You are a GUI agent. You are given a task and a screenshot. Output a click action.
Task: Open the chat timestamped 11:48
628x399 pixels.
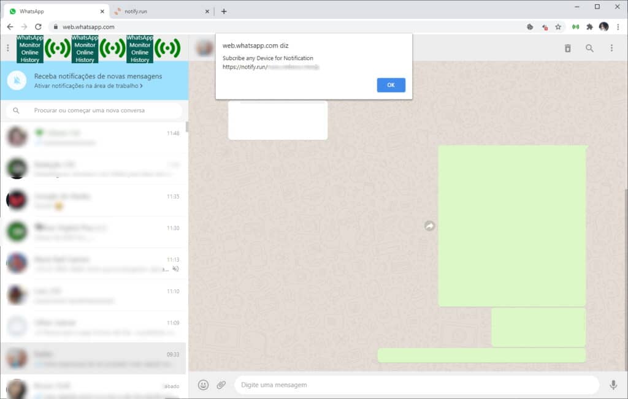coord(93,137)
